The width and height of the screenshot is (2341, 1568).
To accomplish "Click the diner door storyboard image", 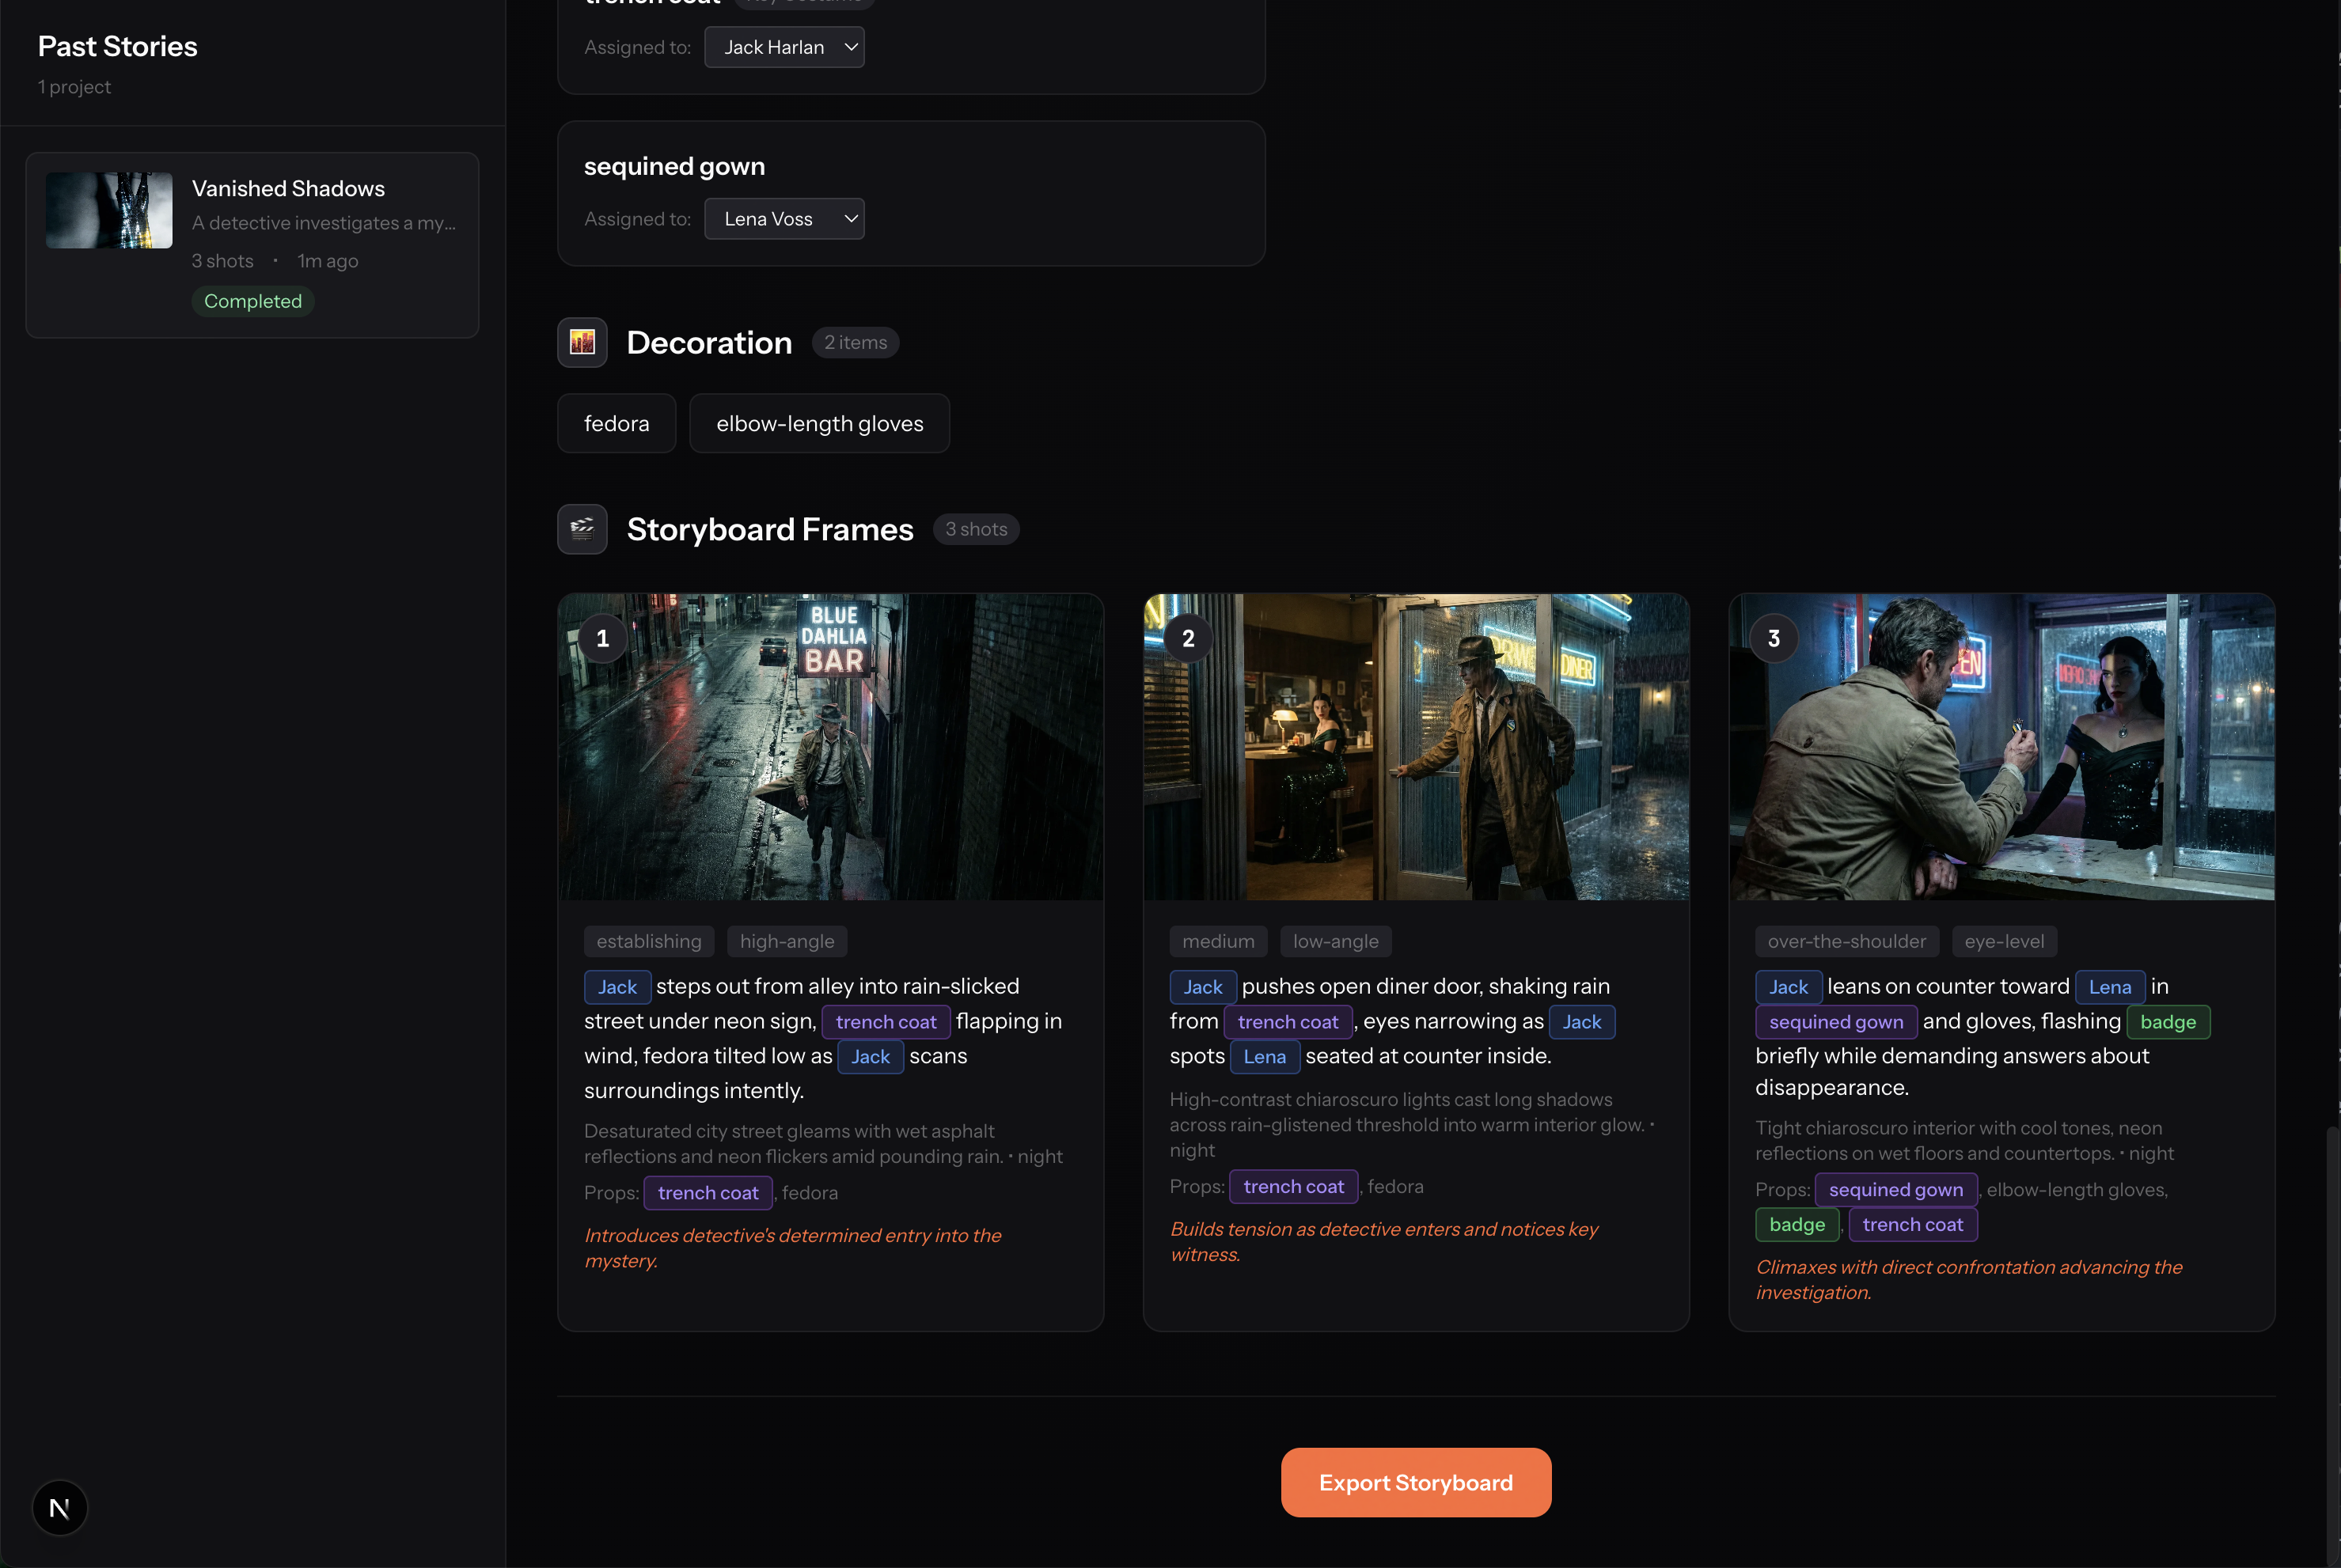I will pos(1416,760).
